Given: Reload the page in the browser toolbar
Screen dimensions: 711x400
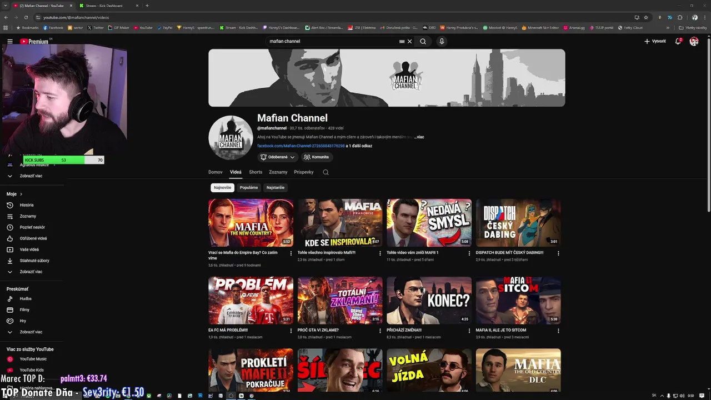Looking at the screenshot, I should click(x=27, y=17).
